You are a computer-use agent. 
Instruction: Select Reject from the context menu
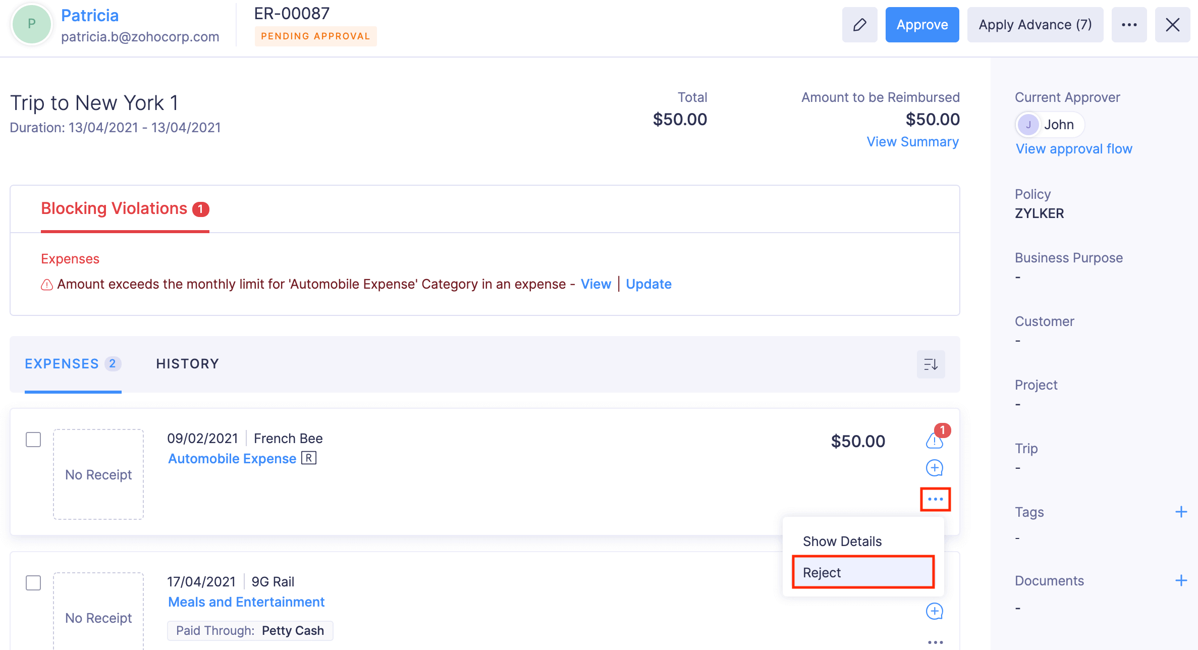[822, 572]
